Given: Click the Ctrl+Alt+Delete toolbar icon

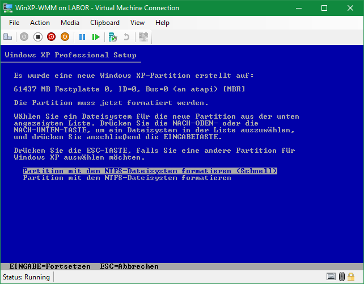Looking at the screenshot, I should click(8, 37).
